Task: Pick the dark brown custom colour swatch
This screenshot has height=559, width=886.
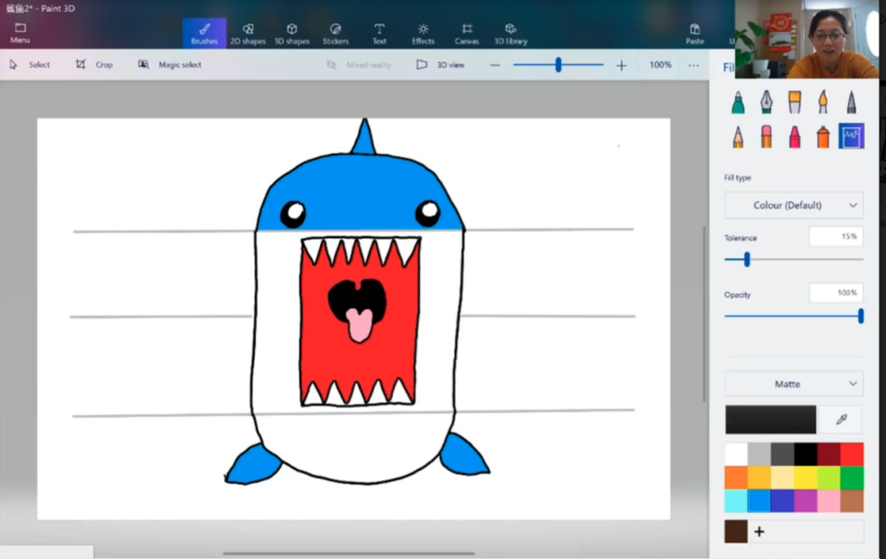Action: point(736,531)
